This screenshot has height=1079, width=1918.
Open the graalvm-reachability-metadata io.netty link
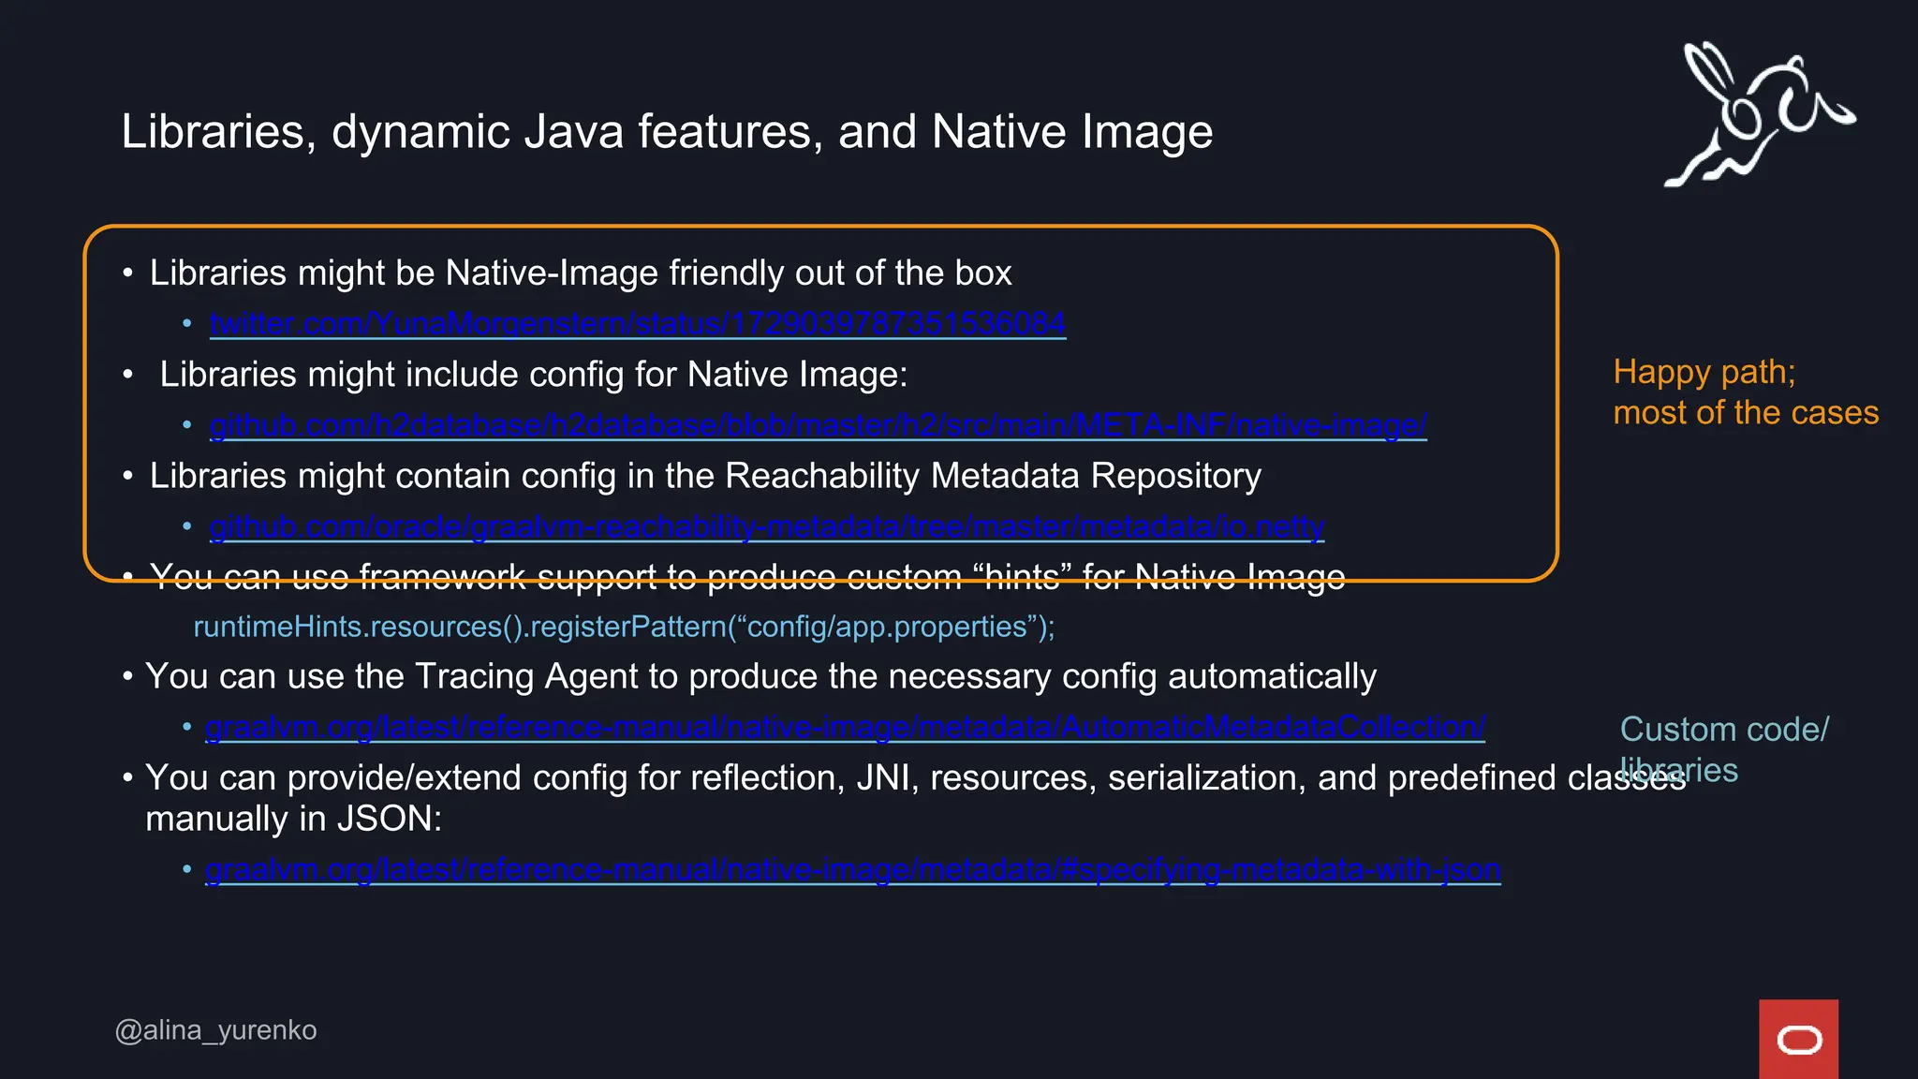767,526
